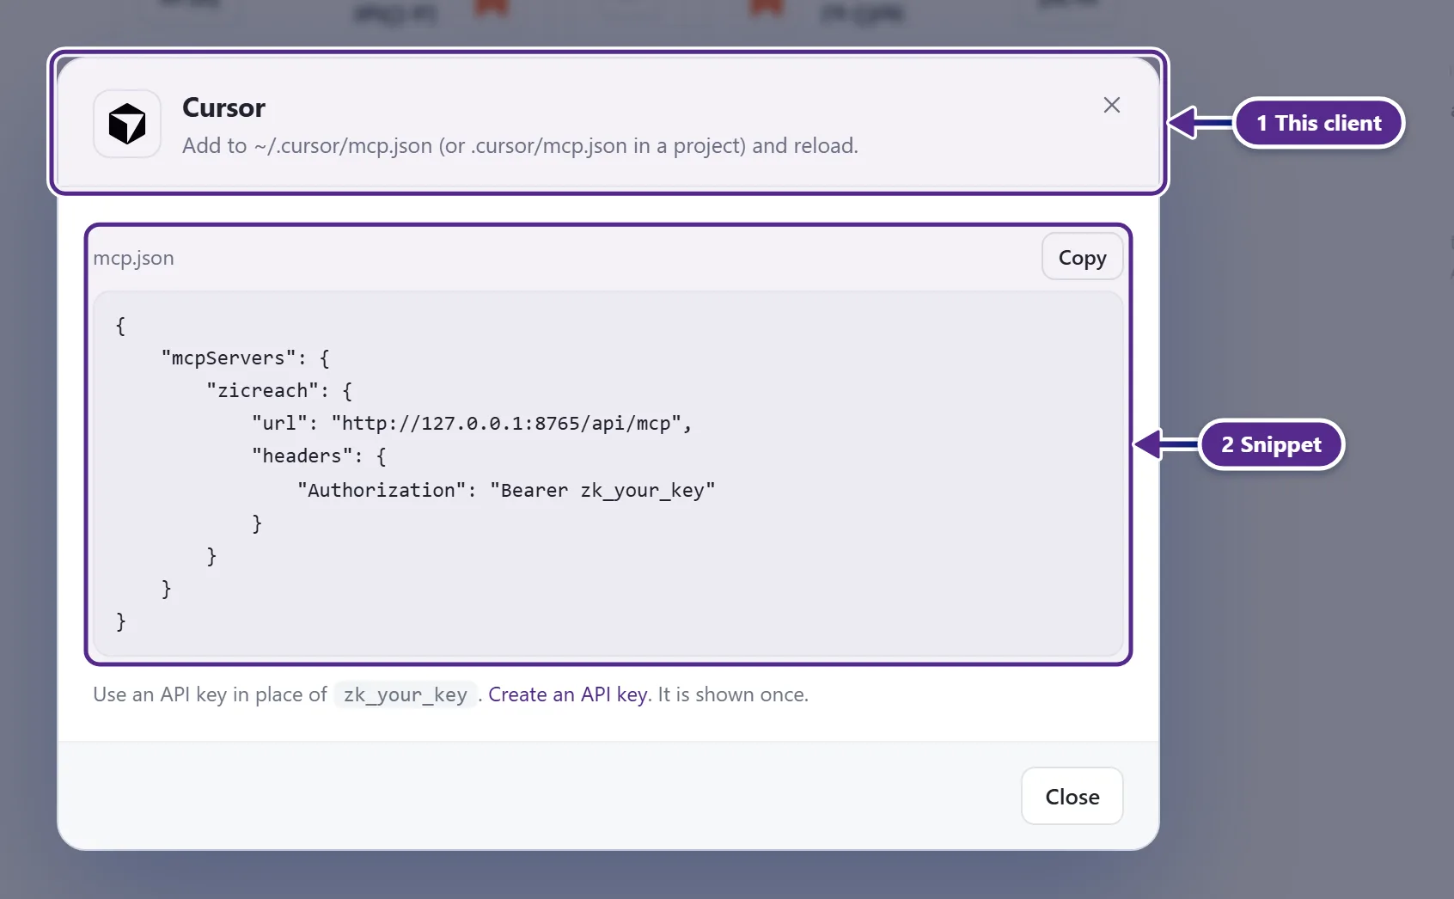The width and height of the screenshot is (1454, 899).
Task: Click the "mcpServers" line in the snippet
Action: [x=246, y=358]
